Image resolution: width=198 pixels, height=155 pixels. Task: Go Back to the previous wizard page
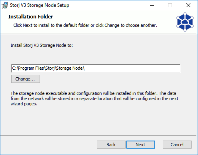point(111,145)
